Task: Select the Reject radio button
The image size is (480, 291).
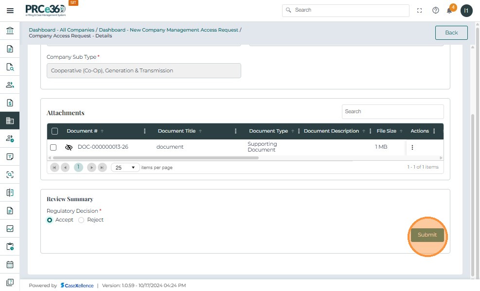Action: click(81, 220)
